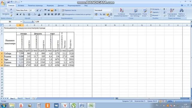Viewport: 192px width, 108px height.
Task: Align cell content to top
Action: point(45,10)
